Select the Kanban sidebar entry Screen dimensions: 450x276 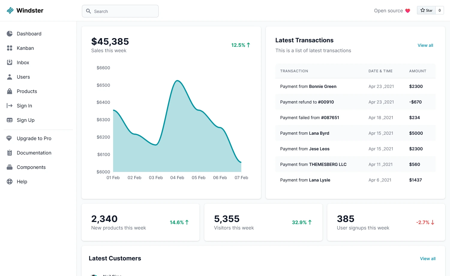pyautogui.click(x=25, y=48)
